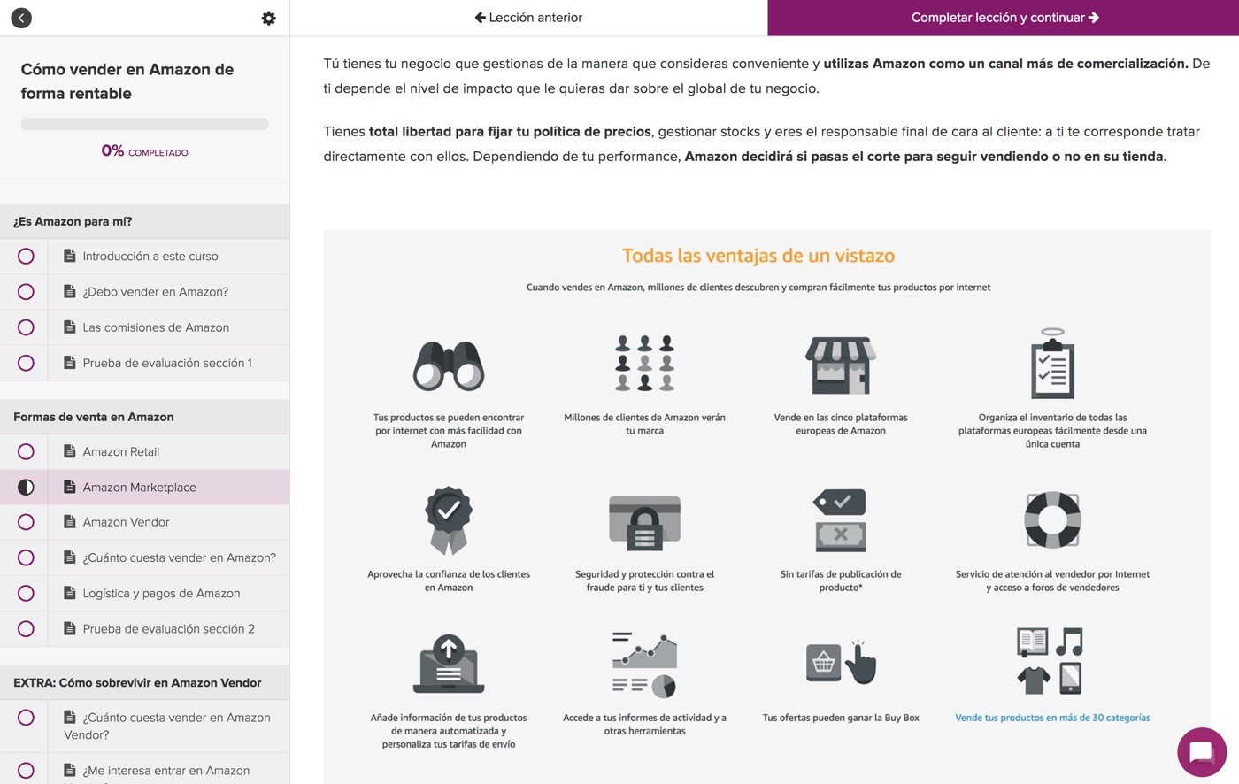Click the document icon beside Introducción a este curso
The height and width of the screenshot is (784, 1239).
click(70, 256)
